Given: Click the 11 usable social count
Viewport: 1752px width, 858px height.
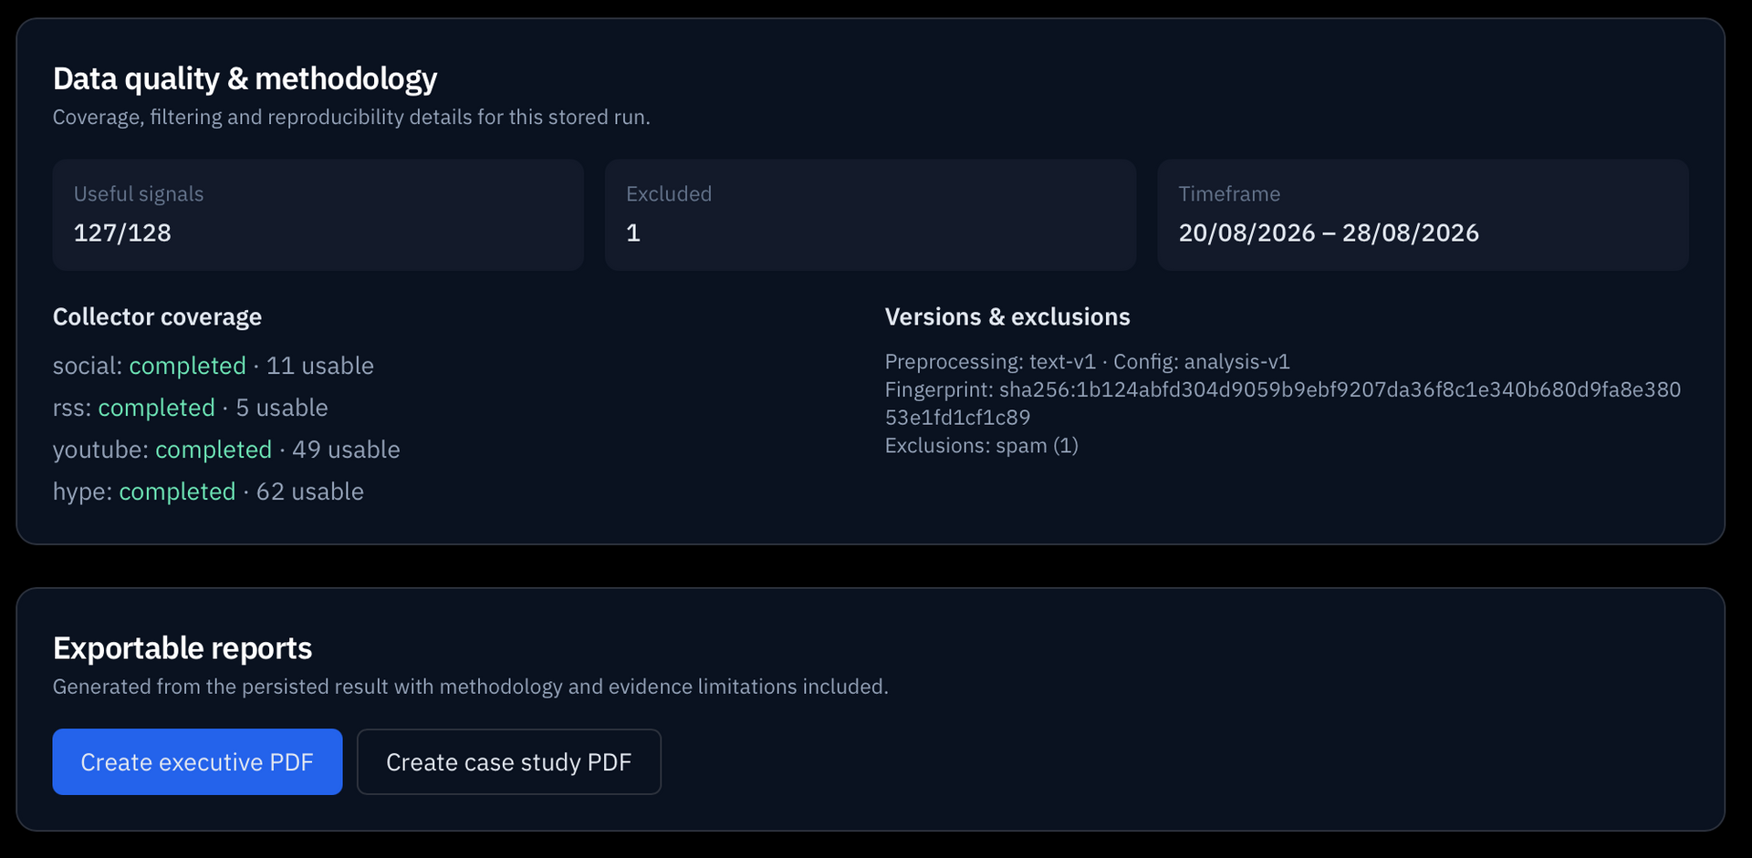Looking at the screenshot, I should [320, 366].
